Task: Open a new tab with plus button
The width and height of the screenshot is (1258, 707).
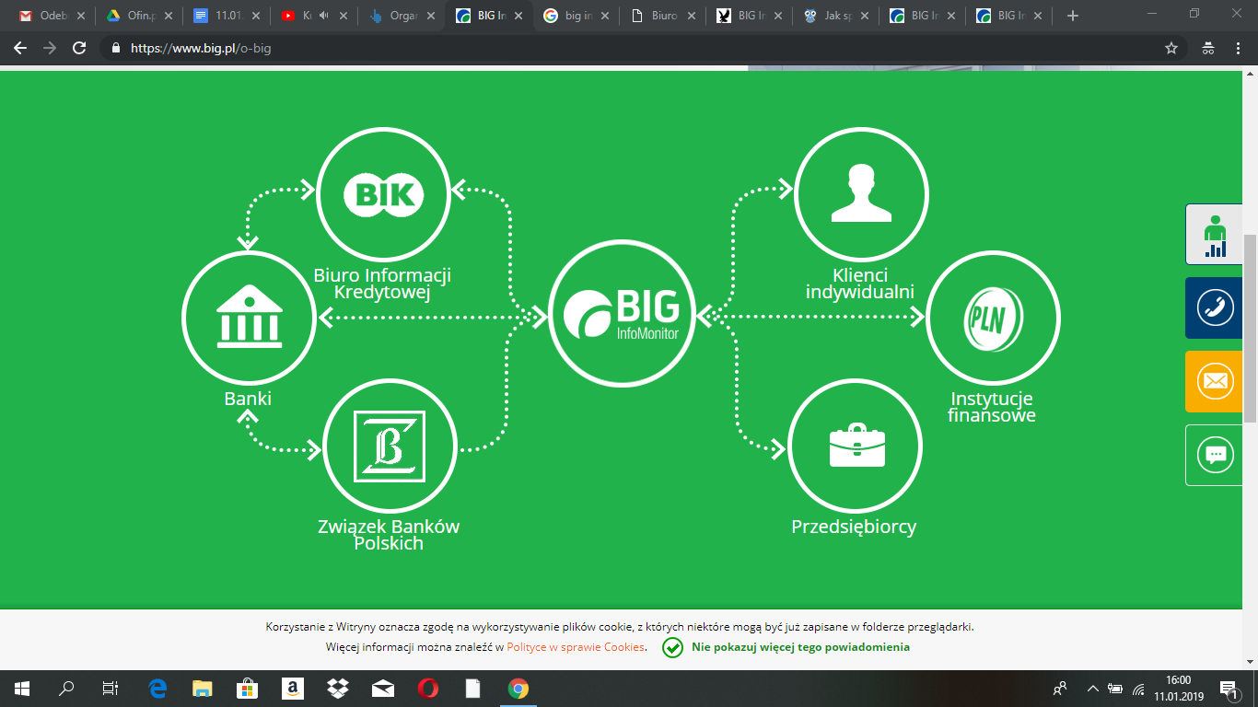Action: click(x=1072, y=16)
